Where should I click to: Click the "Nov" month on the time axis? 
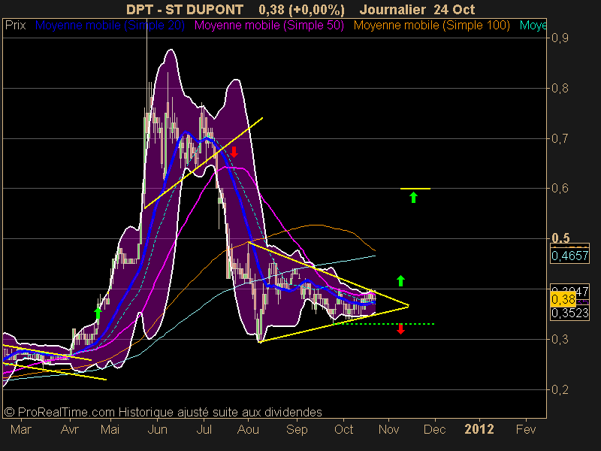pos(388,429)
